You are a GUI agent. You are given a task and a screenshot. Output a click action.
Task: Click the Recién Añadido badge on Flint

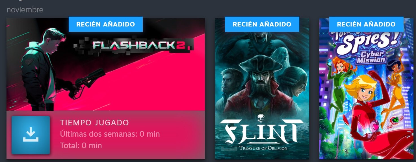(262, 24)
